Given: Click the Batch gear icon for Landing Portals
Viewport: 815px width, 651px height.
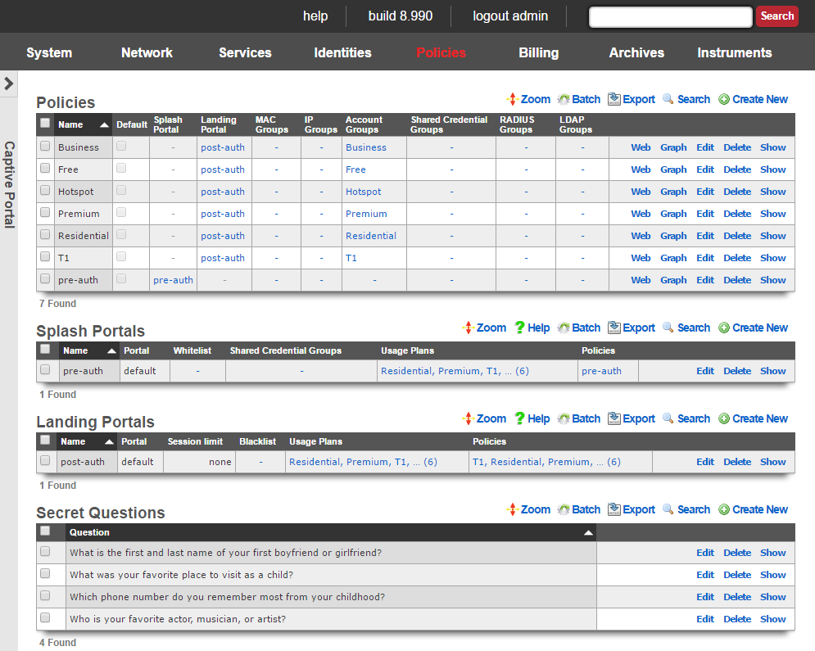Looking at the screenshot, I should pyautogui.click(x=564, y=418).
